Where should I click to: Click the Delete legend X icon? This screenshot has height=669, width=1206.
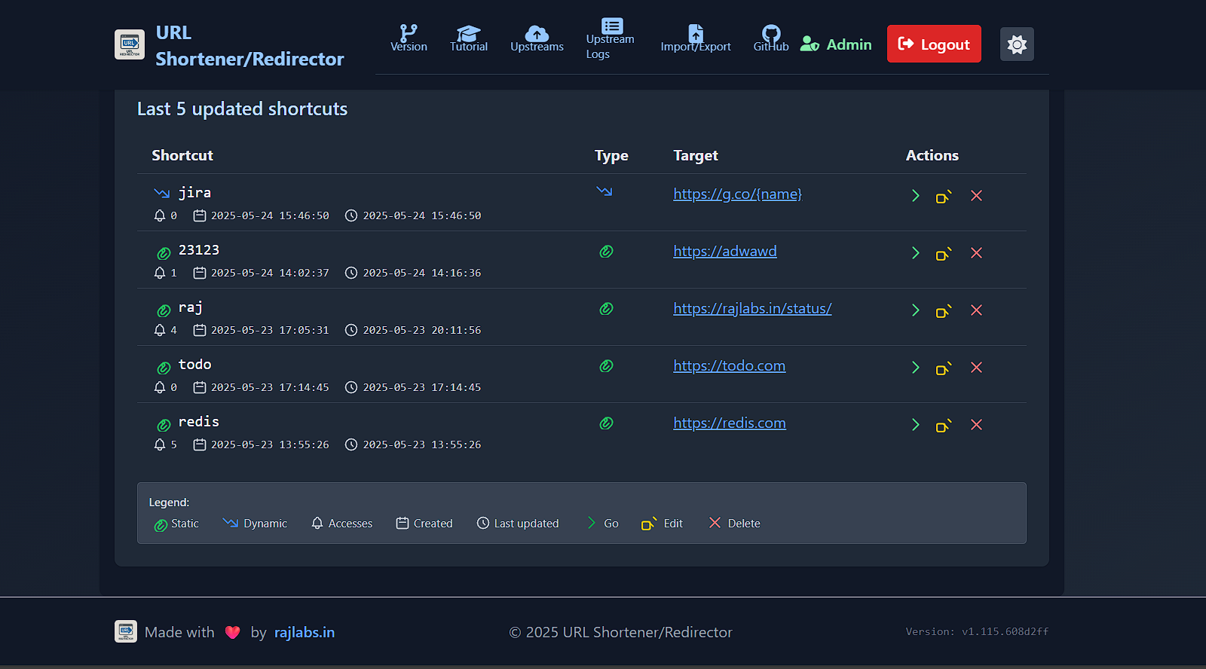715,523
